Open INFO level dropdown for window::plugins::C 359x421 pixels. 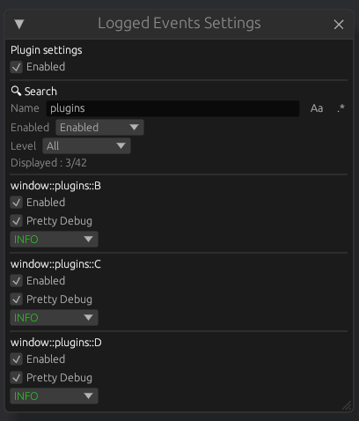point(54,318)
